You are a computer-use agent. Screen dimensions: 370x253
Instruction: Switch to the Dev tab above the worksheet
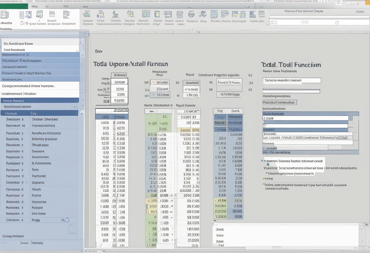click(99, 51)
